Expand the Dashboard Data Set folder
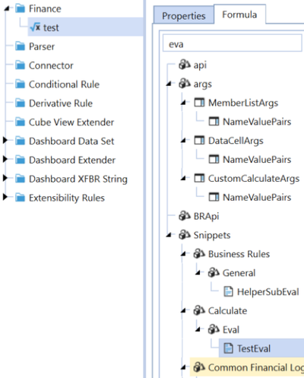 [5, 140]
